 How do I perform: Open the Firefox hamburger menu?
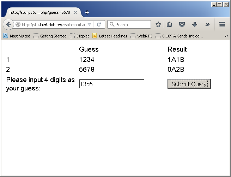click(x=222, y=24)
